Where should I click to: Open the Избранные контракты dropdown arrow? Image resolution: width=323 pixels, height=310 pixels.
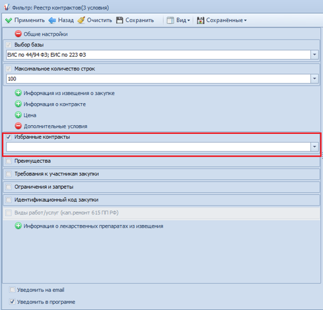pos(314,147)
